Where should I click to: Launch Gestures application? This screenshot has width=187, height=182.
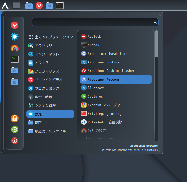(x=116, y=96)
